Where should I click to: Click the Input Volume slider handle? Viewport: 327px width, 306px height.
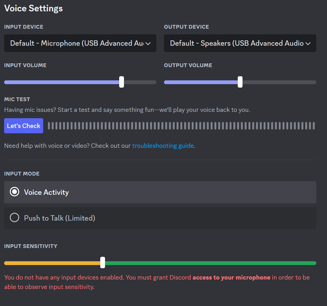click(121, 82)
